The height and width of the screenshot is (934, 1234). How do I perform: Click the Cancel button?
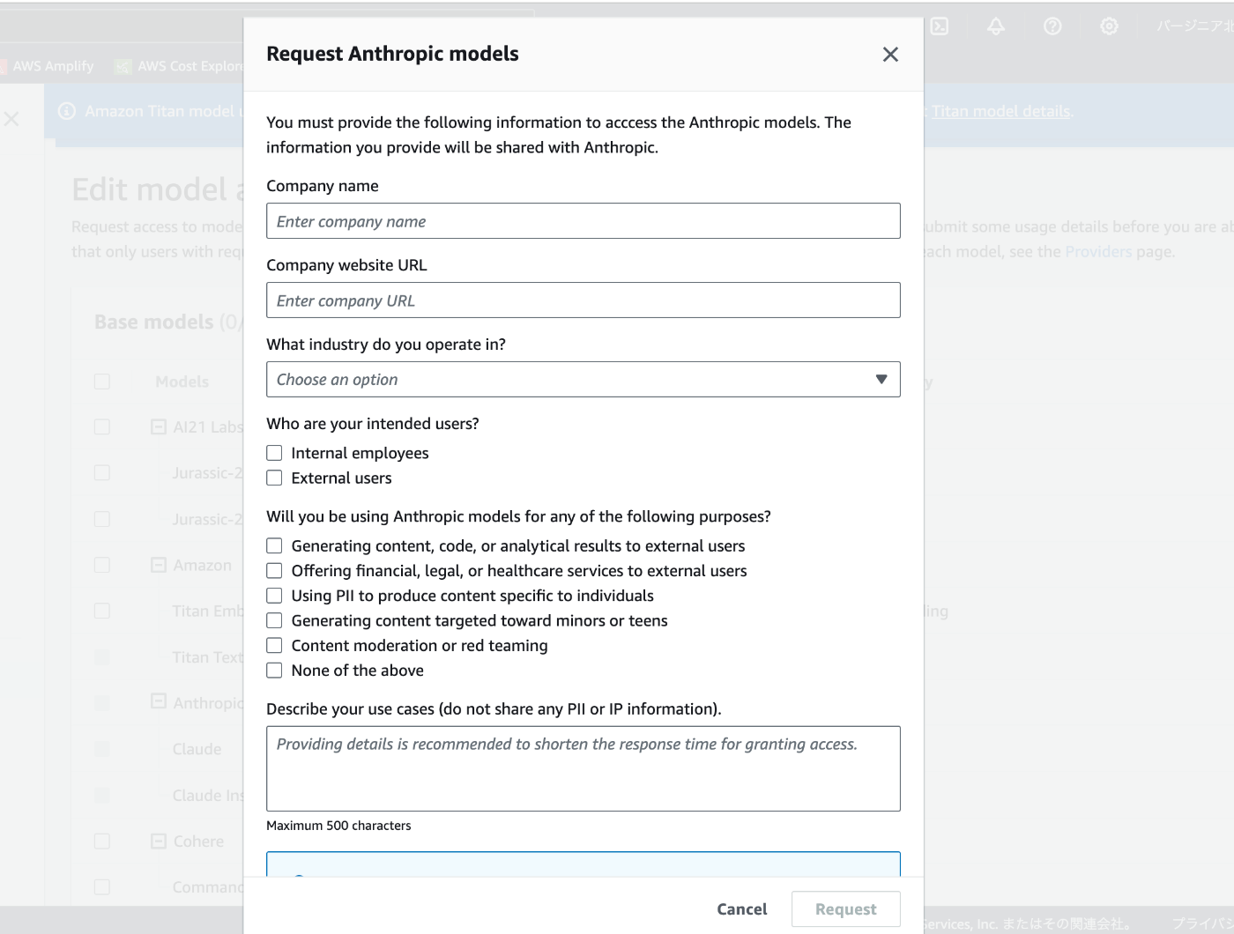tap(742, 909)
